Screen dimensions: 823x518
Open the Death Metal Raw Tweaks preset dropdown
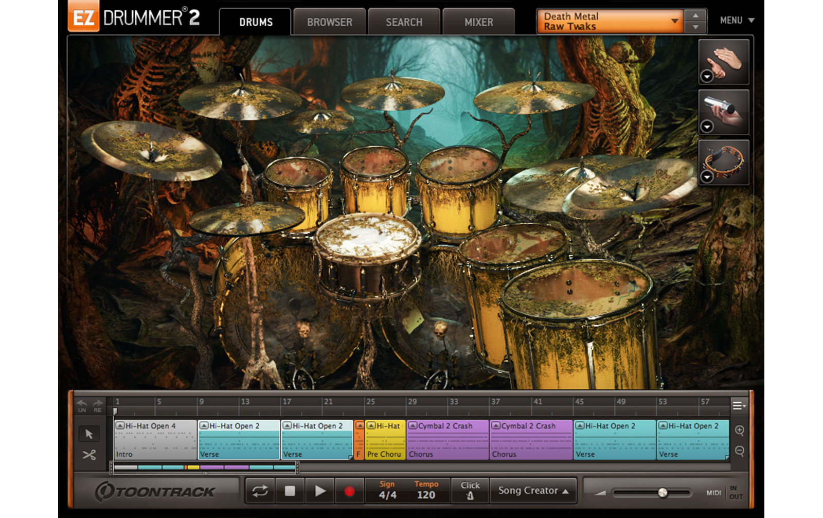(x=610, y=21)
